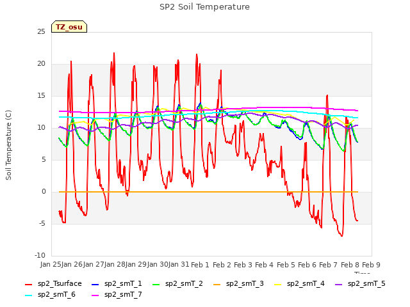
Task: Click the blue sp2_smT_1 legend color marker
Action: coord(95,284)
